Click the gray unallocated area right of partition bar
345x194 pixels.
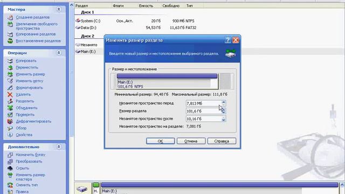226,81
